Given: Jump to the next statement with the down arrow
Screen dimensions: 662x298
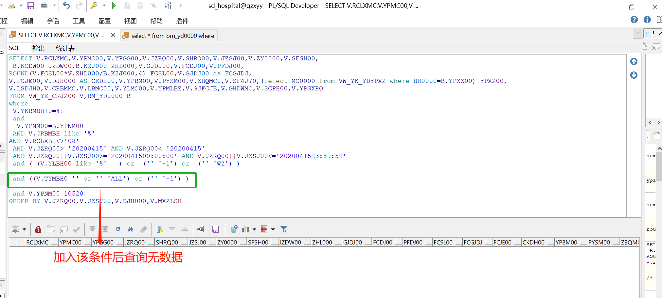Looking at the screenshot, I should [x=634, y=75].
